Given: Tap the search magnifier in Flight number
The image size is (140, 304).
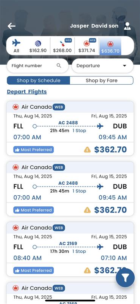Looking at the screenshot, I should (x=59, y=65).
